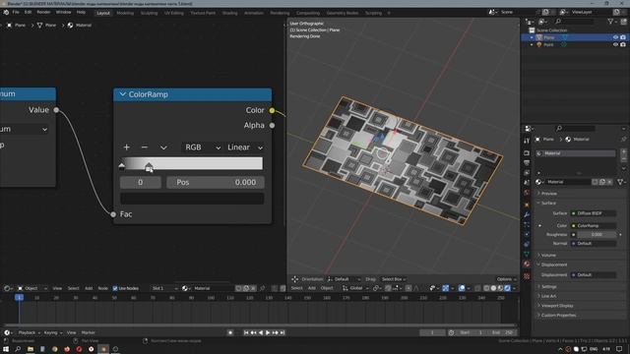Open the Window menu
This screenshot has width=630, height=354.
coord(63,13)
